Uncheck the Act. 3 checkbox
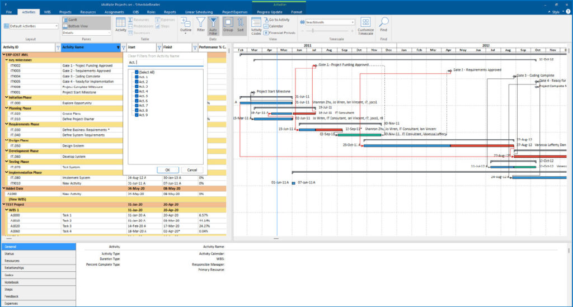 [x=137, y=87]
